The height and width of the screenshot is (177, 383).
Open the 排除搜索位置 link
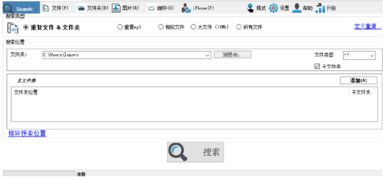[x=27, y=134]
